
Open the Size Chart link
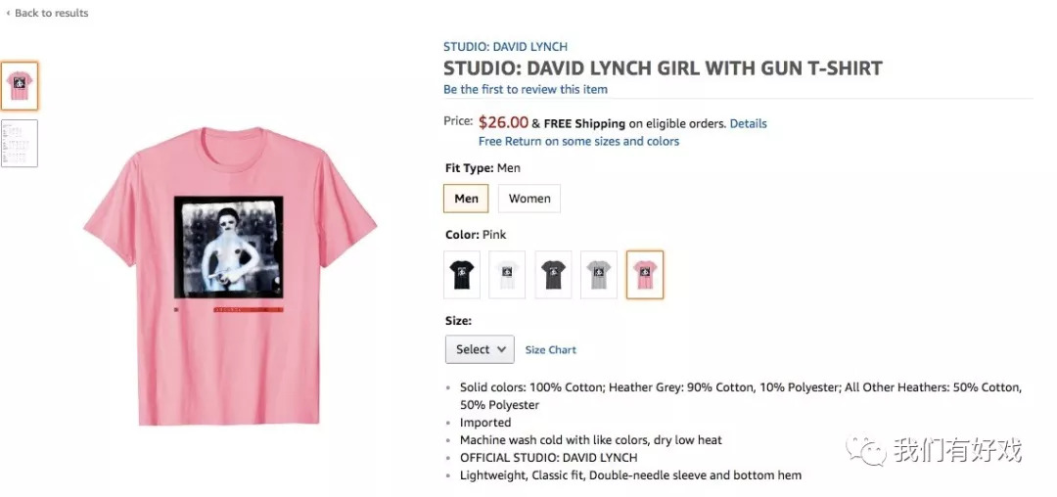[x=551, y=350]
